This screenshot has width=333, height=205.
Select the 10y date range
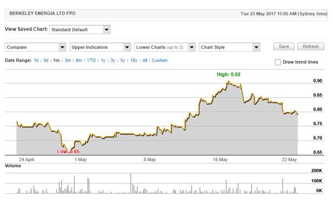click(x=134, y=60)
